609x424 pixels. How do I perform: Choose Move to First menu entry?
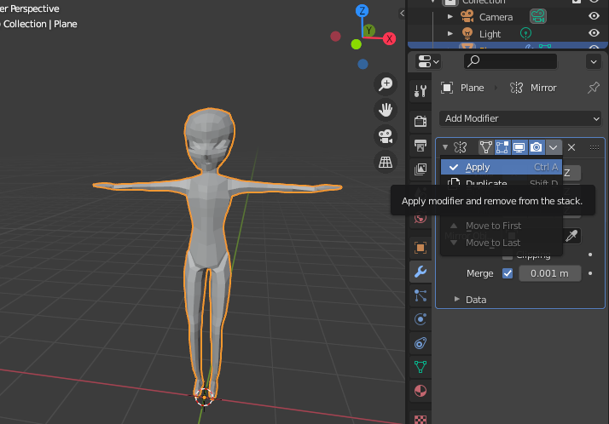[x=502, y=226]
